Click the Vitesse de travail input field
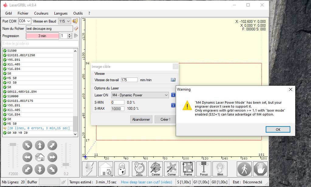The width and height of the screenshot is (311, 187). coord(129,80)
